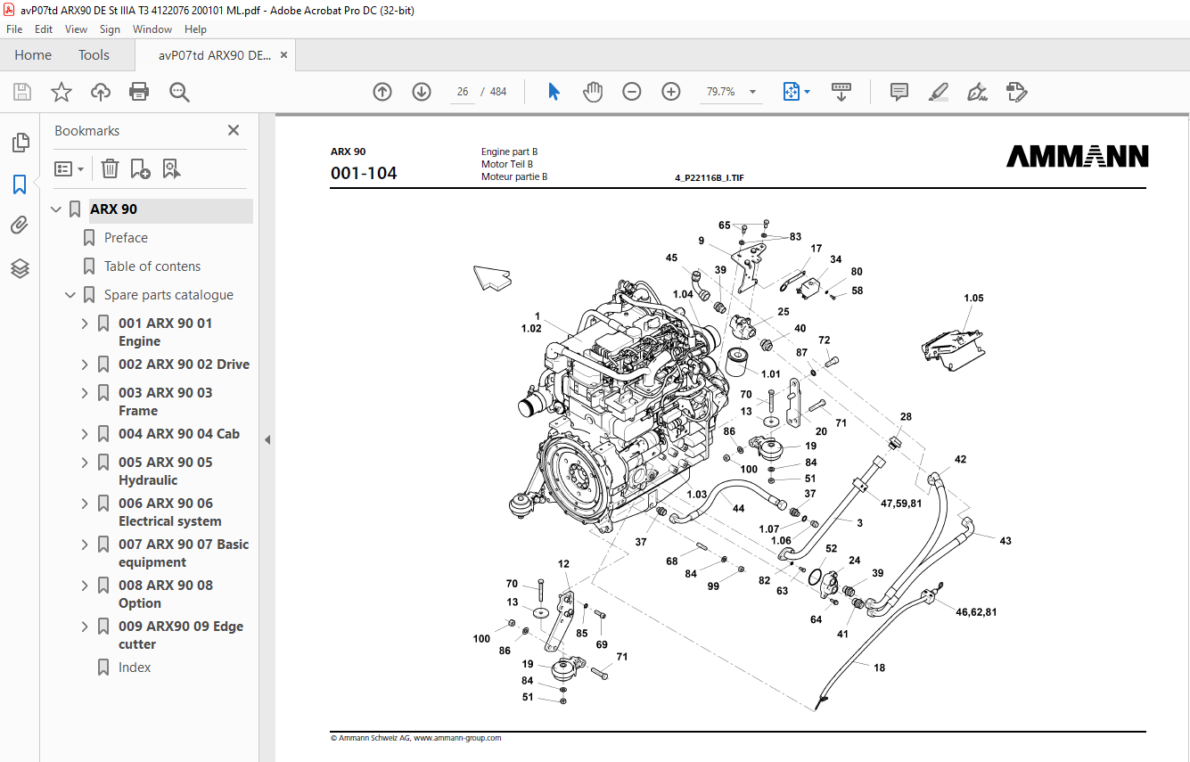Print the document

click(139, 92)
